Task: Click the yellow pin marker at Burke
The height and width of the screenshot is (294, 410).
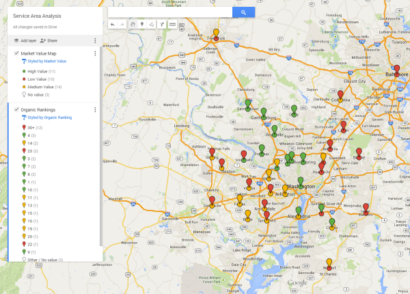Action: (247, 215)
